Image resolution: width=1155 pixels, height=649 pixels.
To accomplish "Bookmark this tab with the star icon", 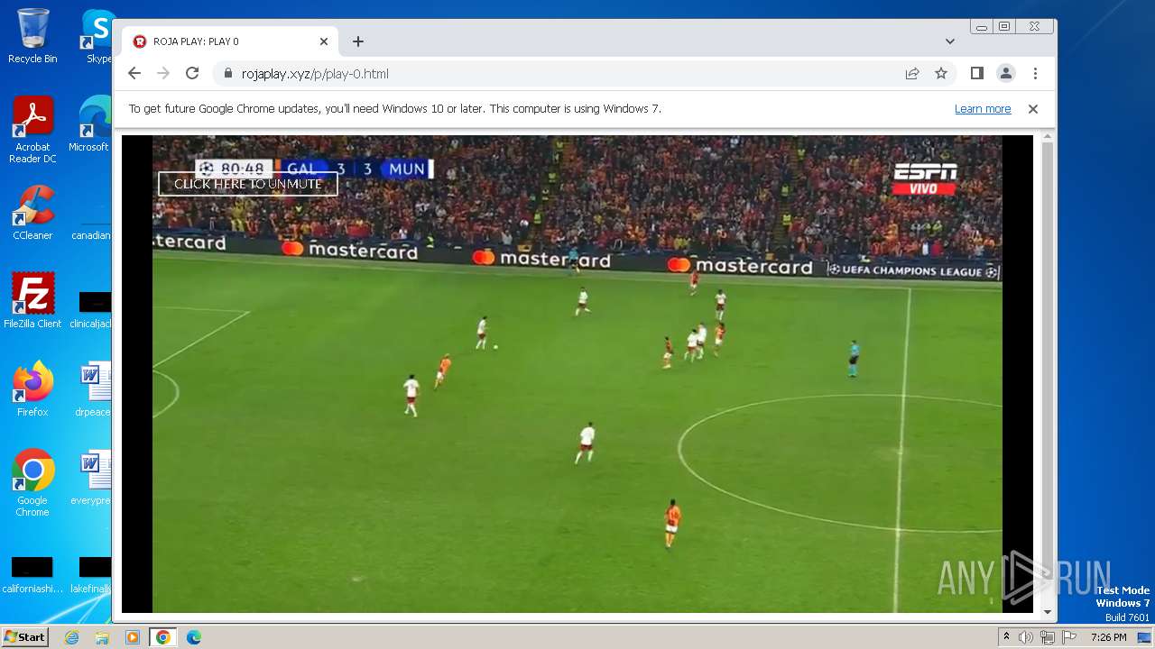I will [941, 74].
